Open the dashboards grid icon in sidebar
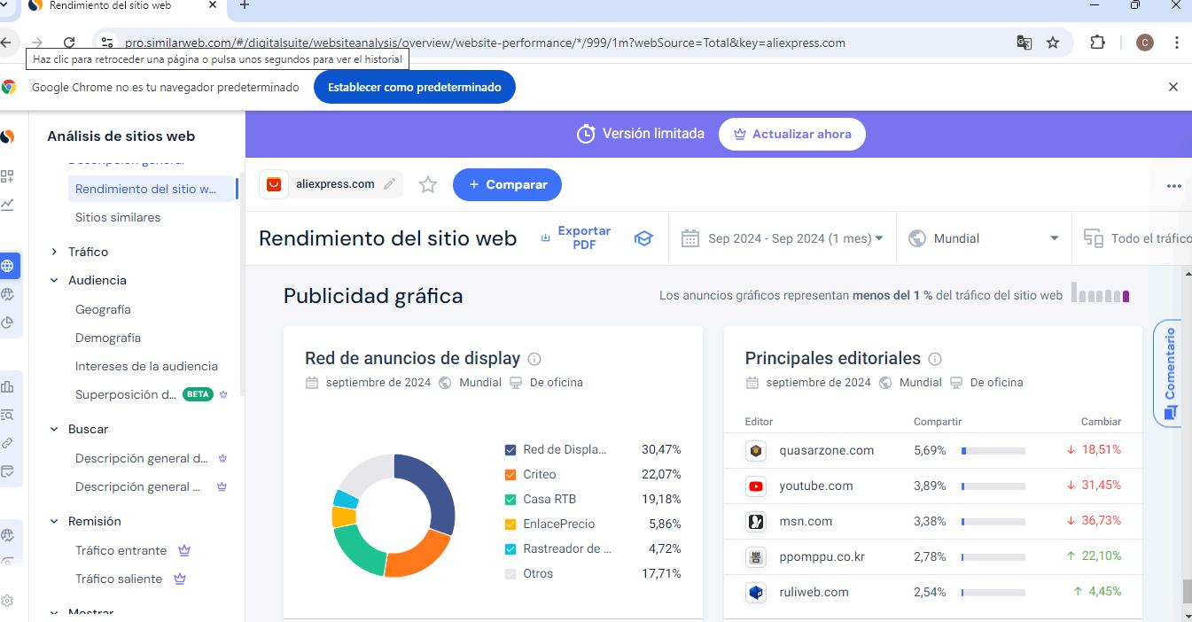Viewport: 1192px width, 622px height. pos(7,176)
